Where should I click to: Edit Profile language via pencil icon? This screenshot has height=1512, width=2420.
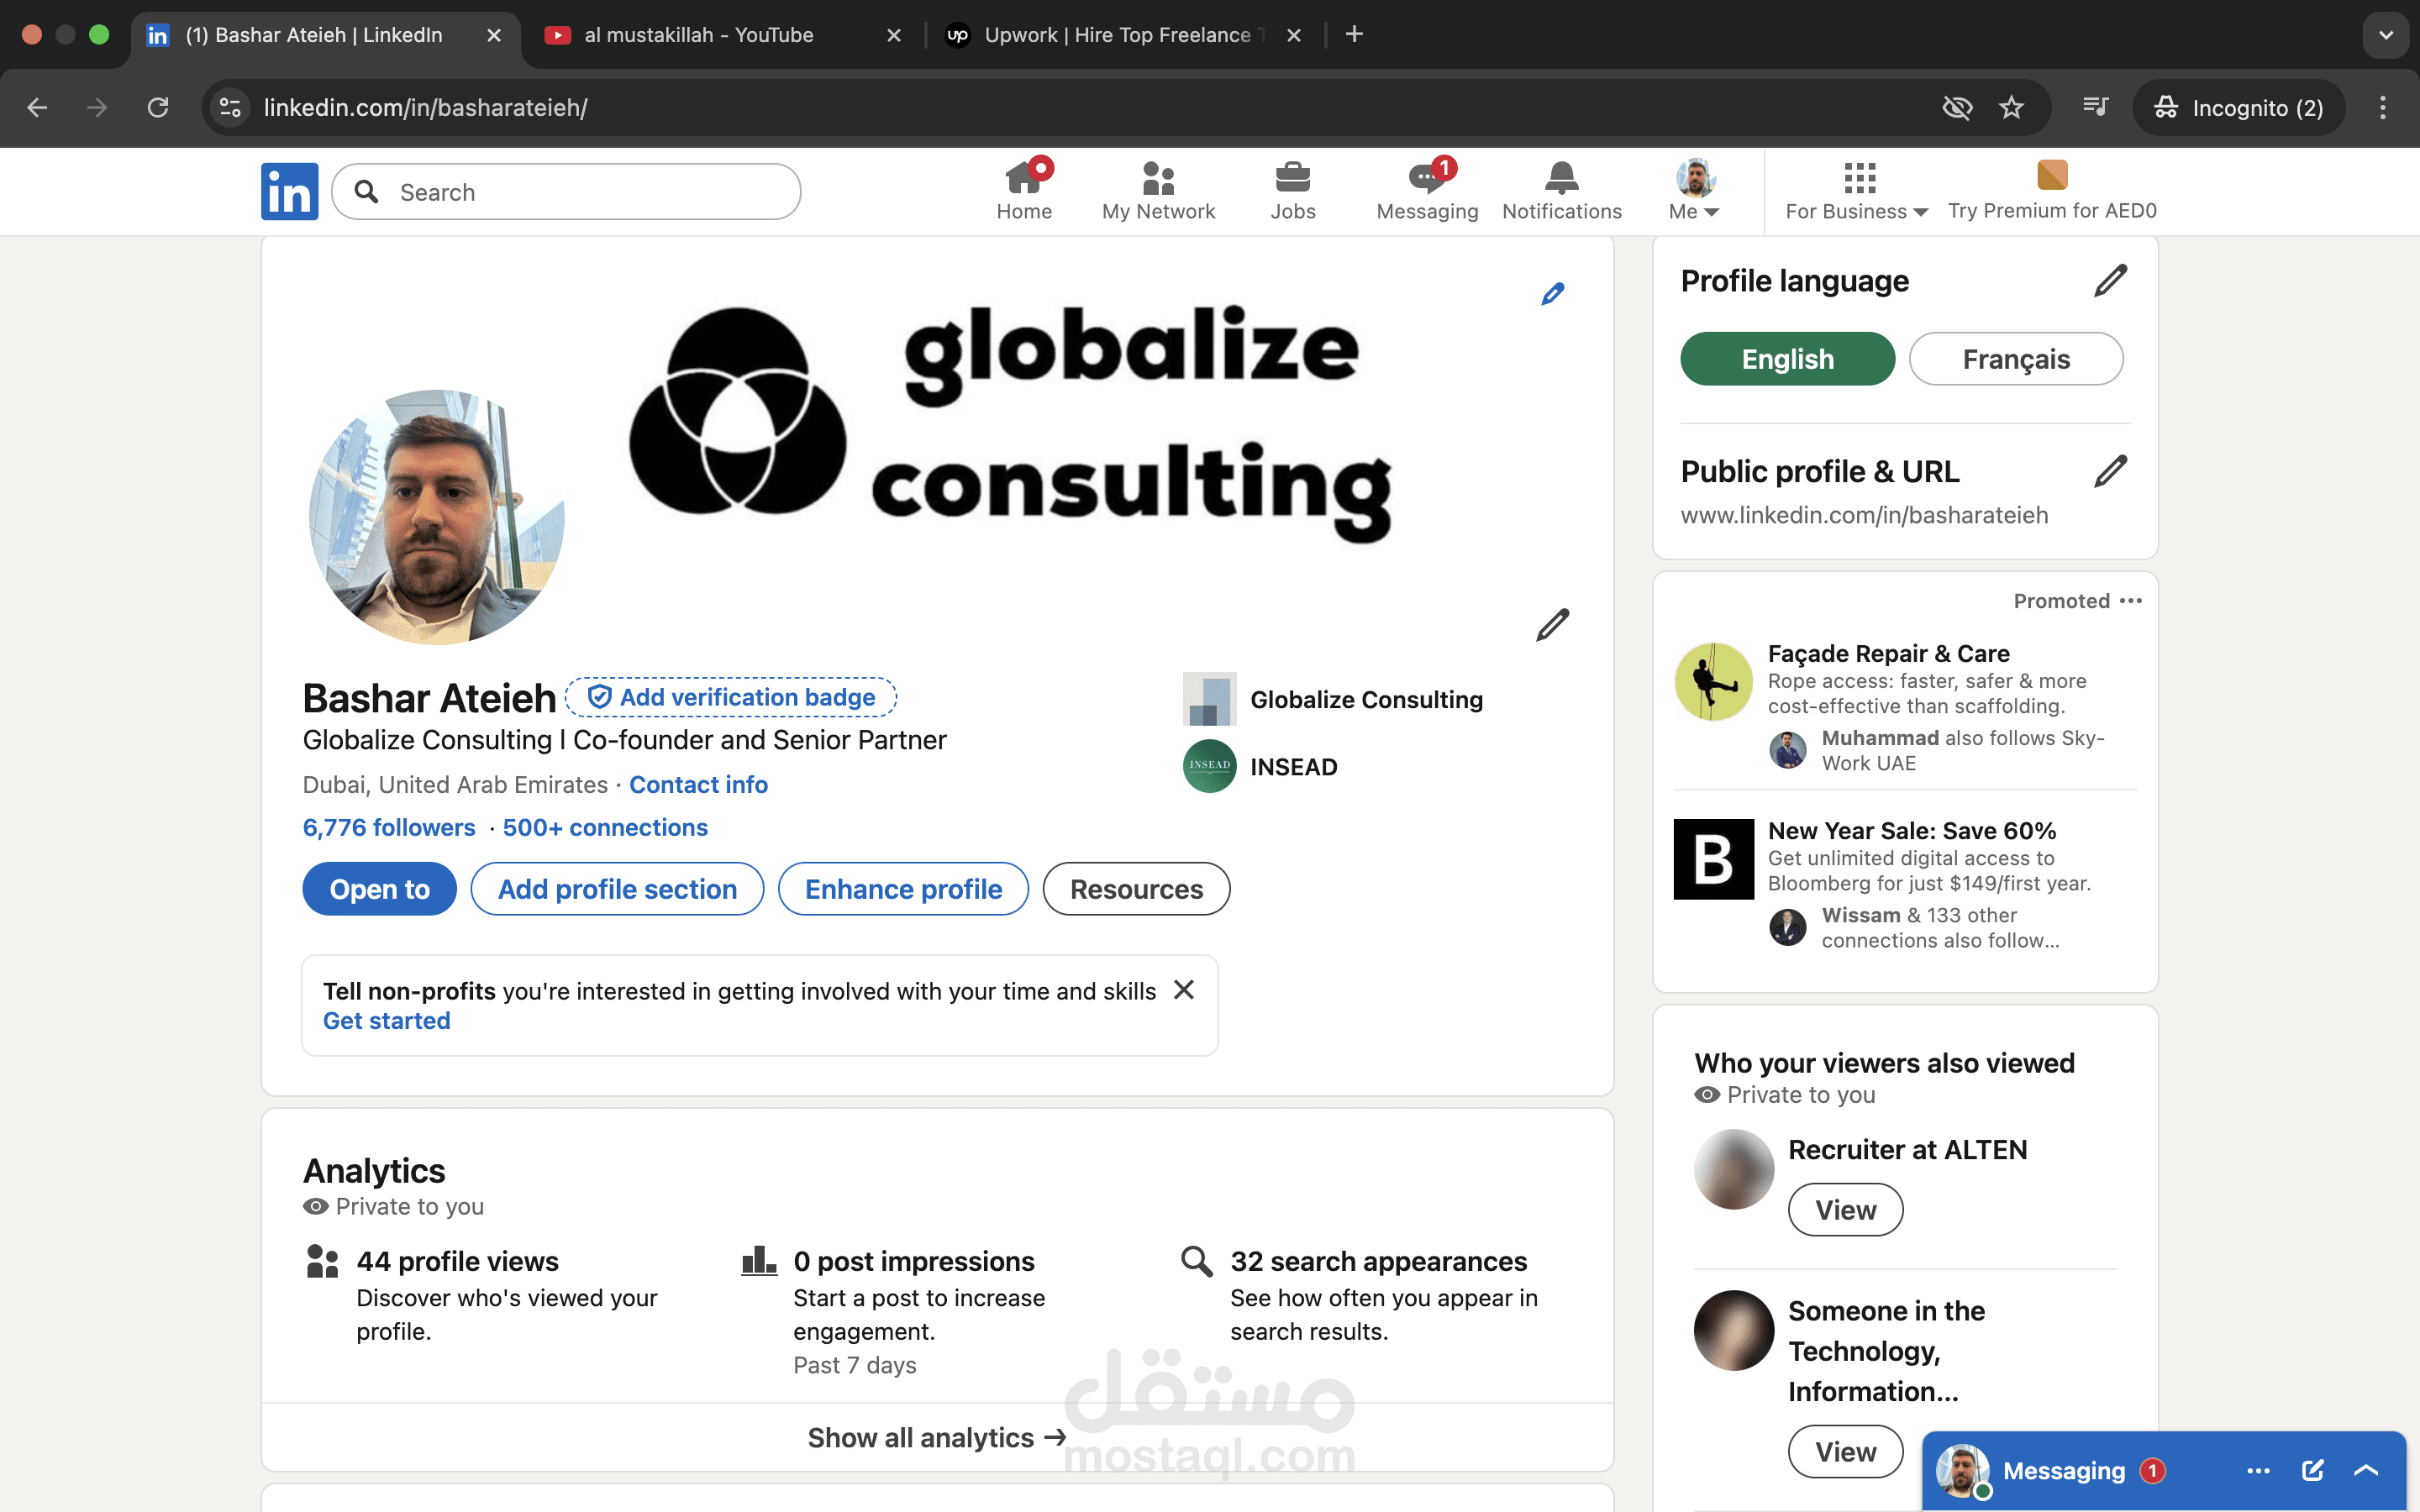coord(2110,280)
